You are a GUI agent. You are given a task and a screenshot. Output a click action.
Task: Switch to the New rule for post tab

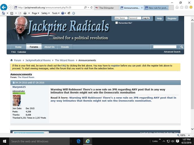[x=156, y=8]
